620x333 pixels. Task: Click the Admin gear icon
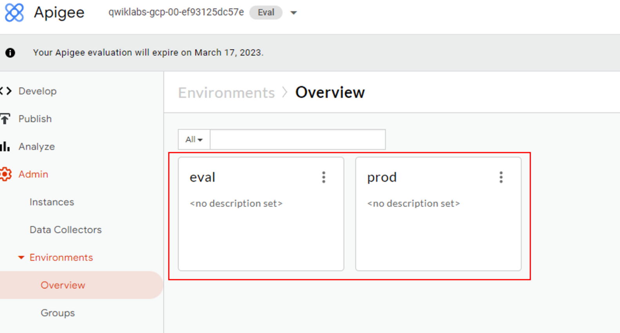[5, 174]
